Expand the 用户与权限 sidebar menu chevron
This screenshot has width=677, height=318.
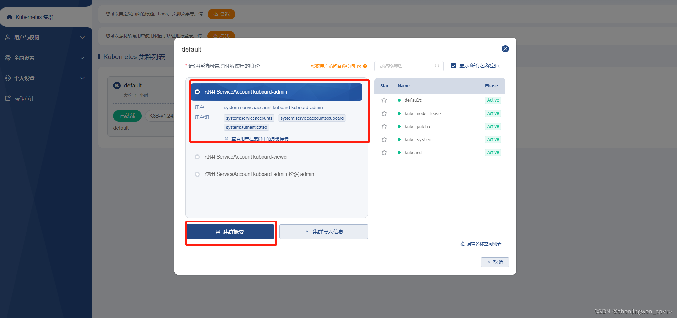click(x=82, y=38)
